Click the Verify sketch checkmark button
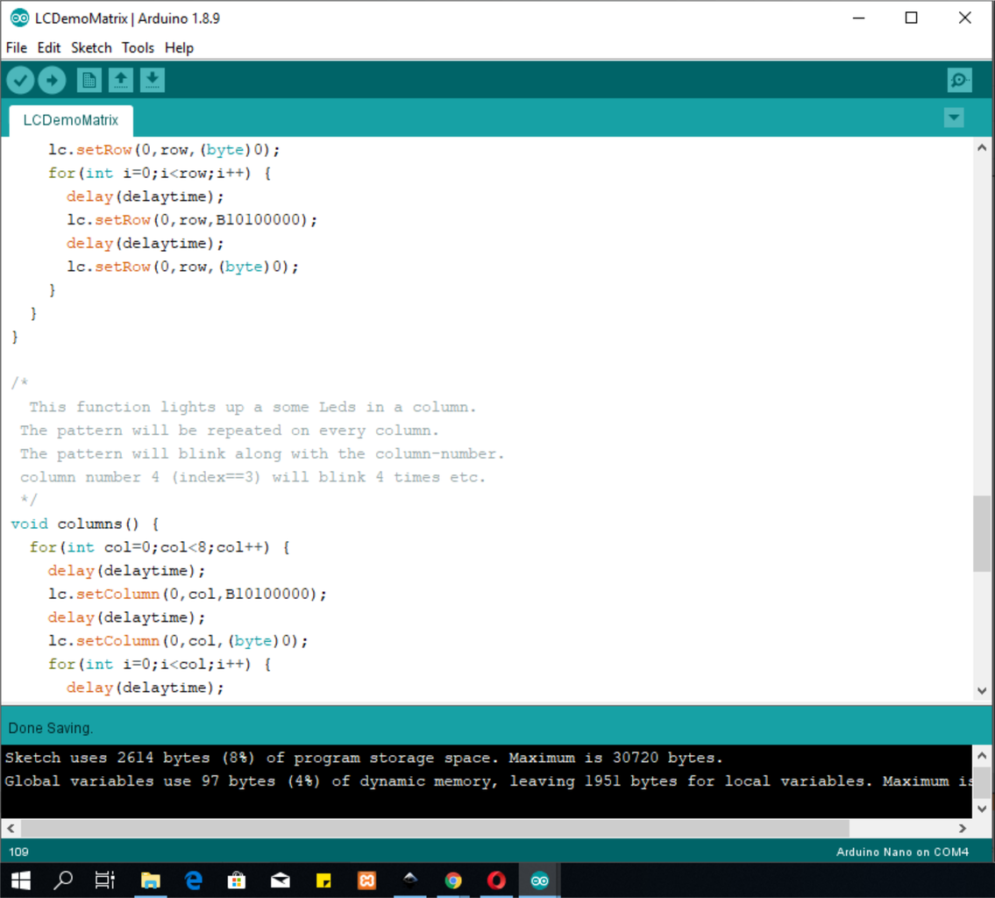The image size is (995, 898). tap(20, 81)
